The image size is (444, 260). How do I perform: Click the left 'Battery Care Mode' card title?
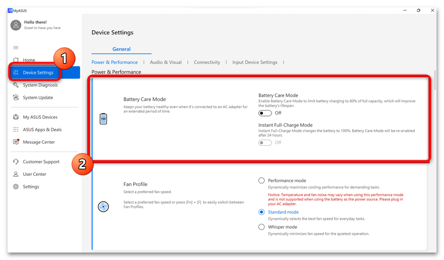144,99
